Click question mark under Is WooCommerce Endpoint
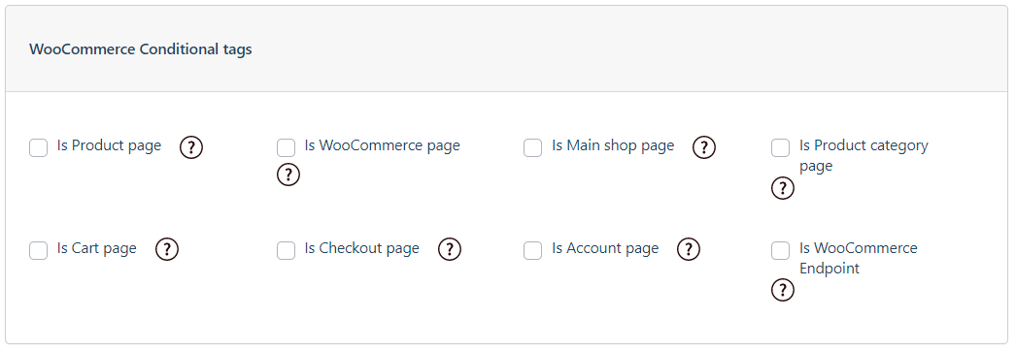1016x350 pixels. pyautogui.click(x=783, y=290)
